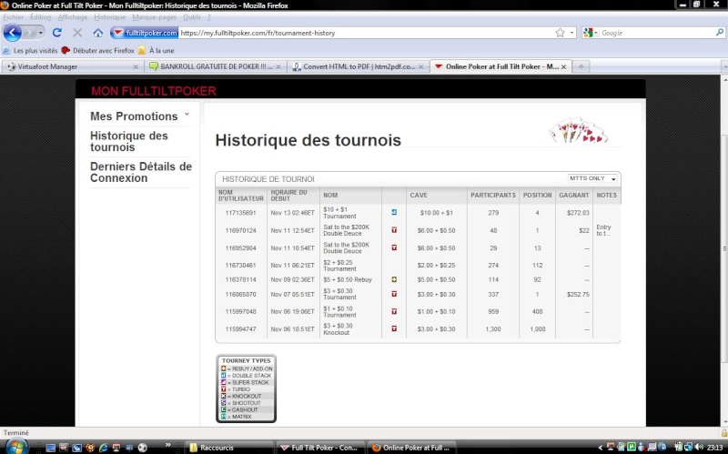
Task: Open recent pages history dropdown arrow
Action: pos(40,33)
